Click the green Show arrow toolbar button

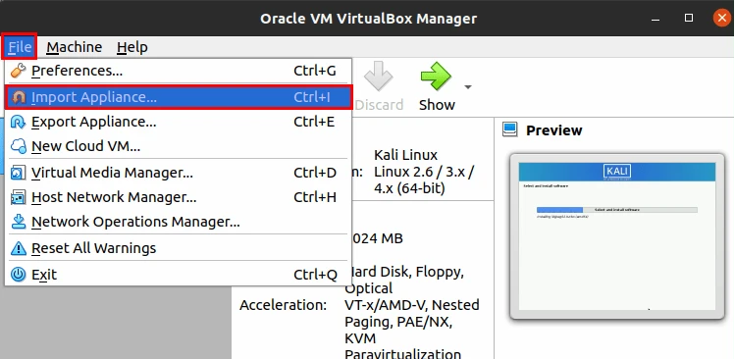[x=437, y=86]
